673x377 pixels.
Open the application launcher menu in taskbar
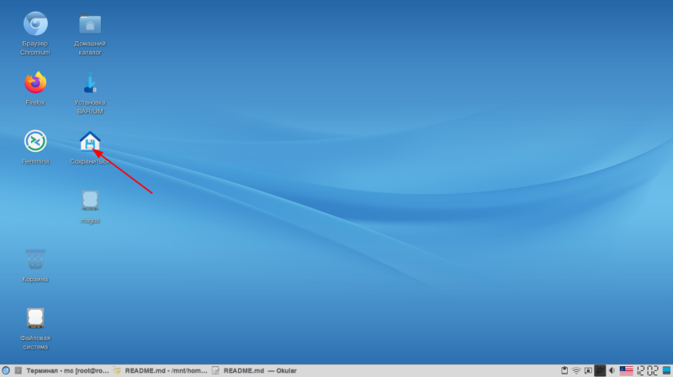pyautogui.click(x=6, y=370)
